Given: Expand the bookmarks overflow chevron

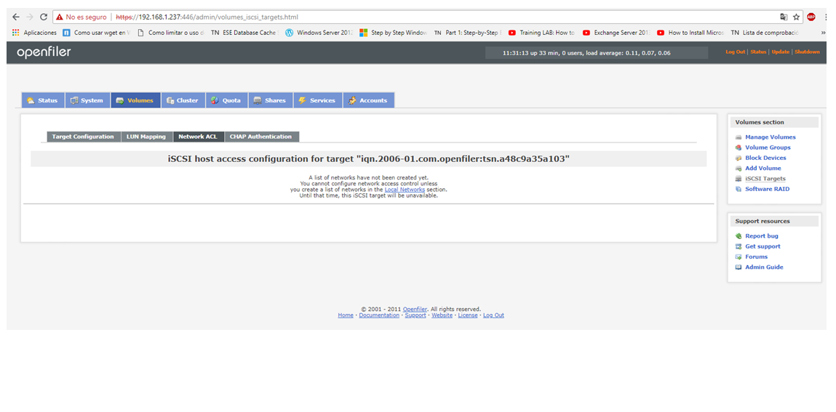Looking at the screenshot, I should pos(823,33).
